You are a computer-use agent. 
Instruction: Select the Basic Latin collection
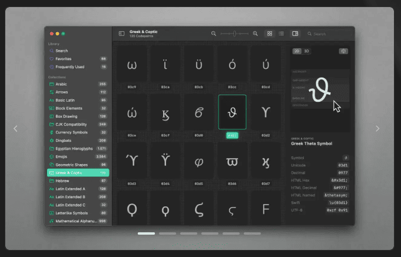point(78,100)
